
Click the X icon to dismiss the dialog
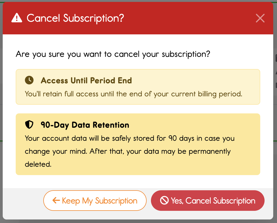pos(260,18)
